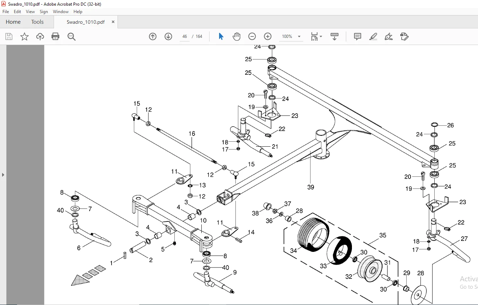Click part label 38 in the diagram
Viewport: 478px width, 305px height.
click(255, 213)
